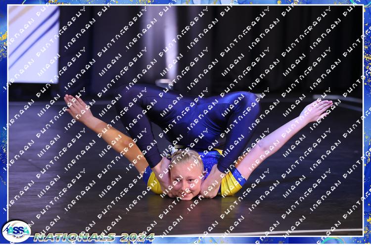Click the "NATIONALS 2024" caption text
371x247 pixels.
click(x=94, y=237)
